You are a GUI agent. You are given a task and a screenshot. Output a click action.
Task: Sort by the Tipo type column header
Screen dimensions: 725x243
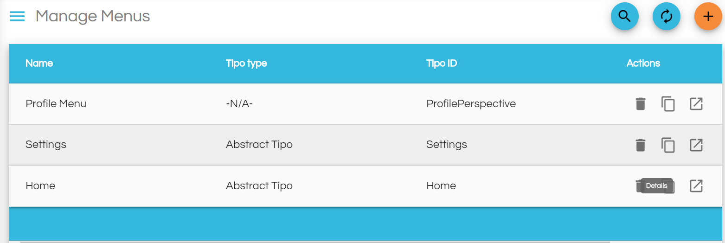point(246,63)
